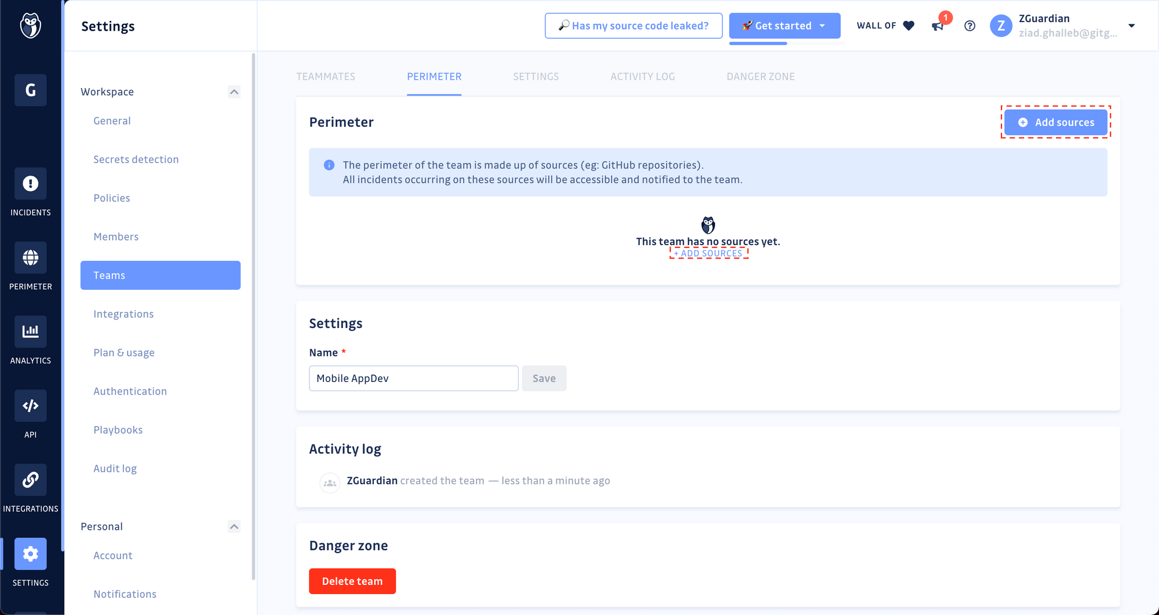Collapse the Personal section
This screenshot has width=1159, height=615.
[x=234, y=526]
